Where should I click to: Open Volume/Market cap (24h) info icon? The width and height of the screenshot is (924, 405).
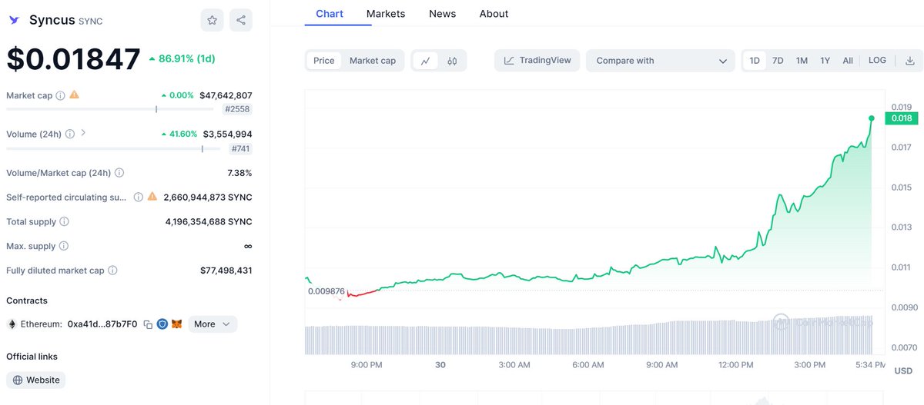point(119,173)
